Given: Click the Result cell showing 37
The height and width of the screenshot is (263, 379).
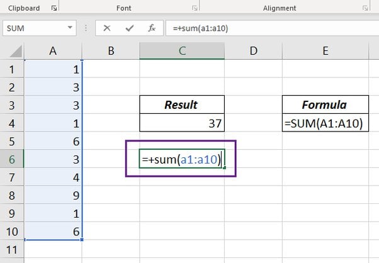Looking at the screenshot, I should coord(182,123).
